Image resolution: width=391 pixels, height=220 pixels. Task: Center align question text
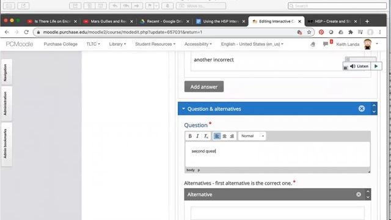click(224, 136)
